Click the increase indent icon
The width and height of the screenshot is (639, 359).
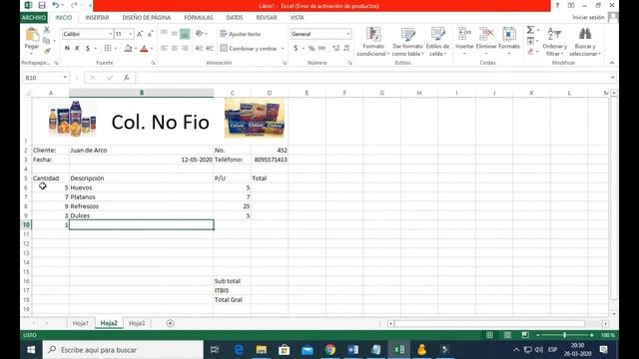[x=210, y=49]
